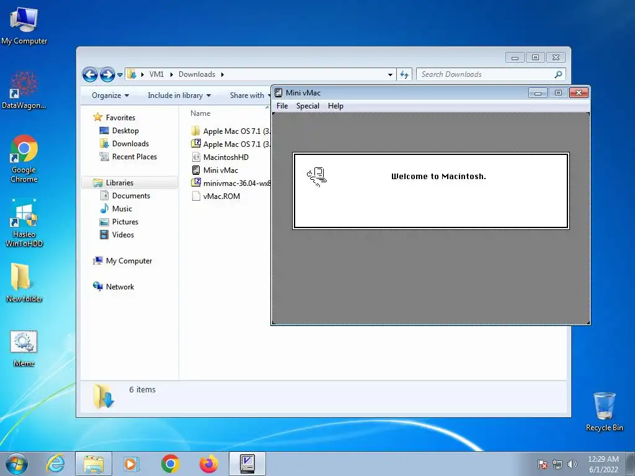This screenshot has height=476, width=635.
Task: Click the Windows Explorer taskbar button
Action: pos(94,464)
